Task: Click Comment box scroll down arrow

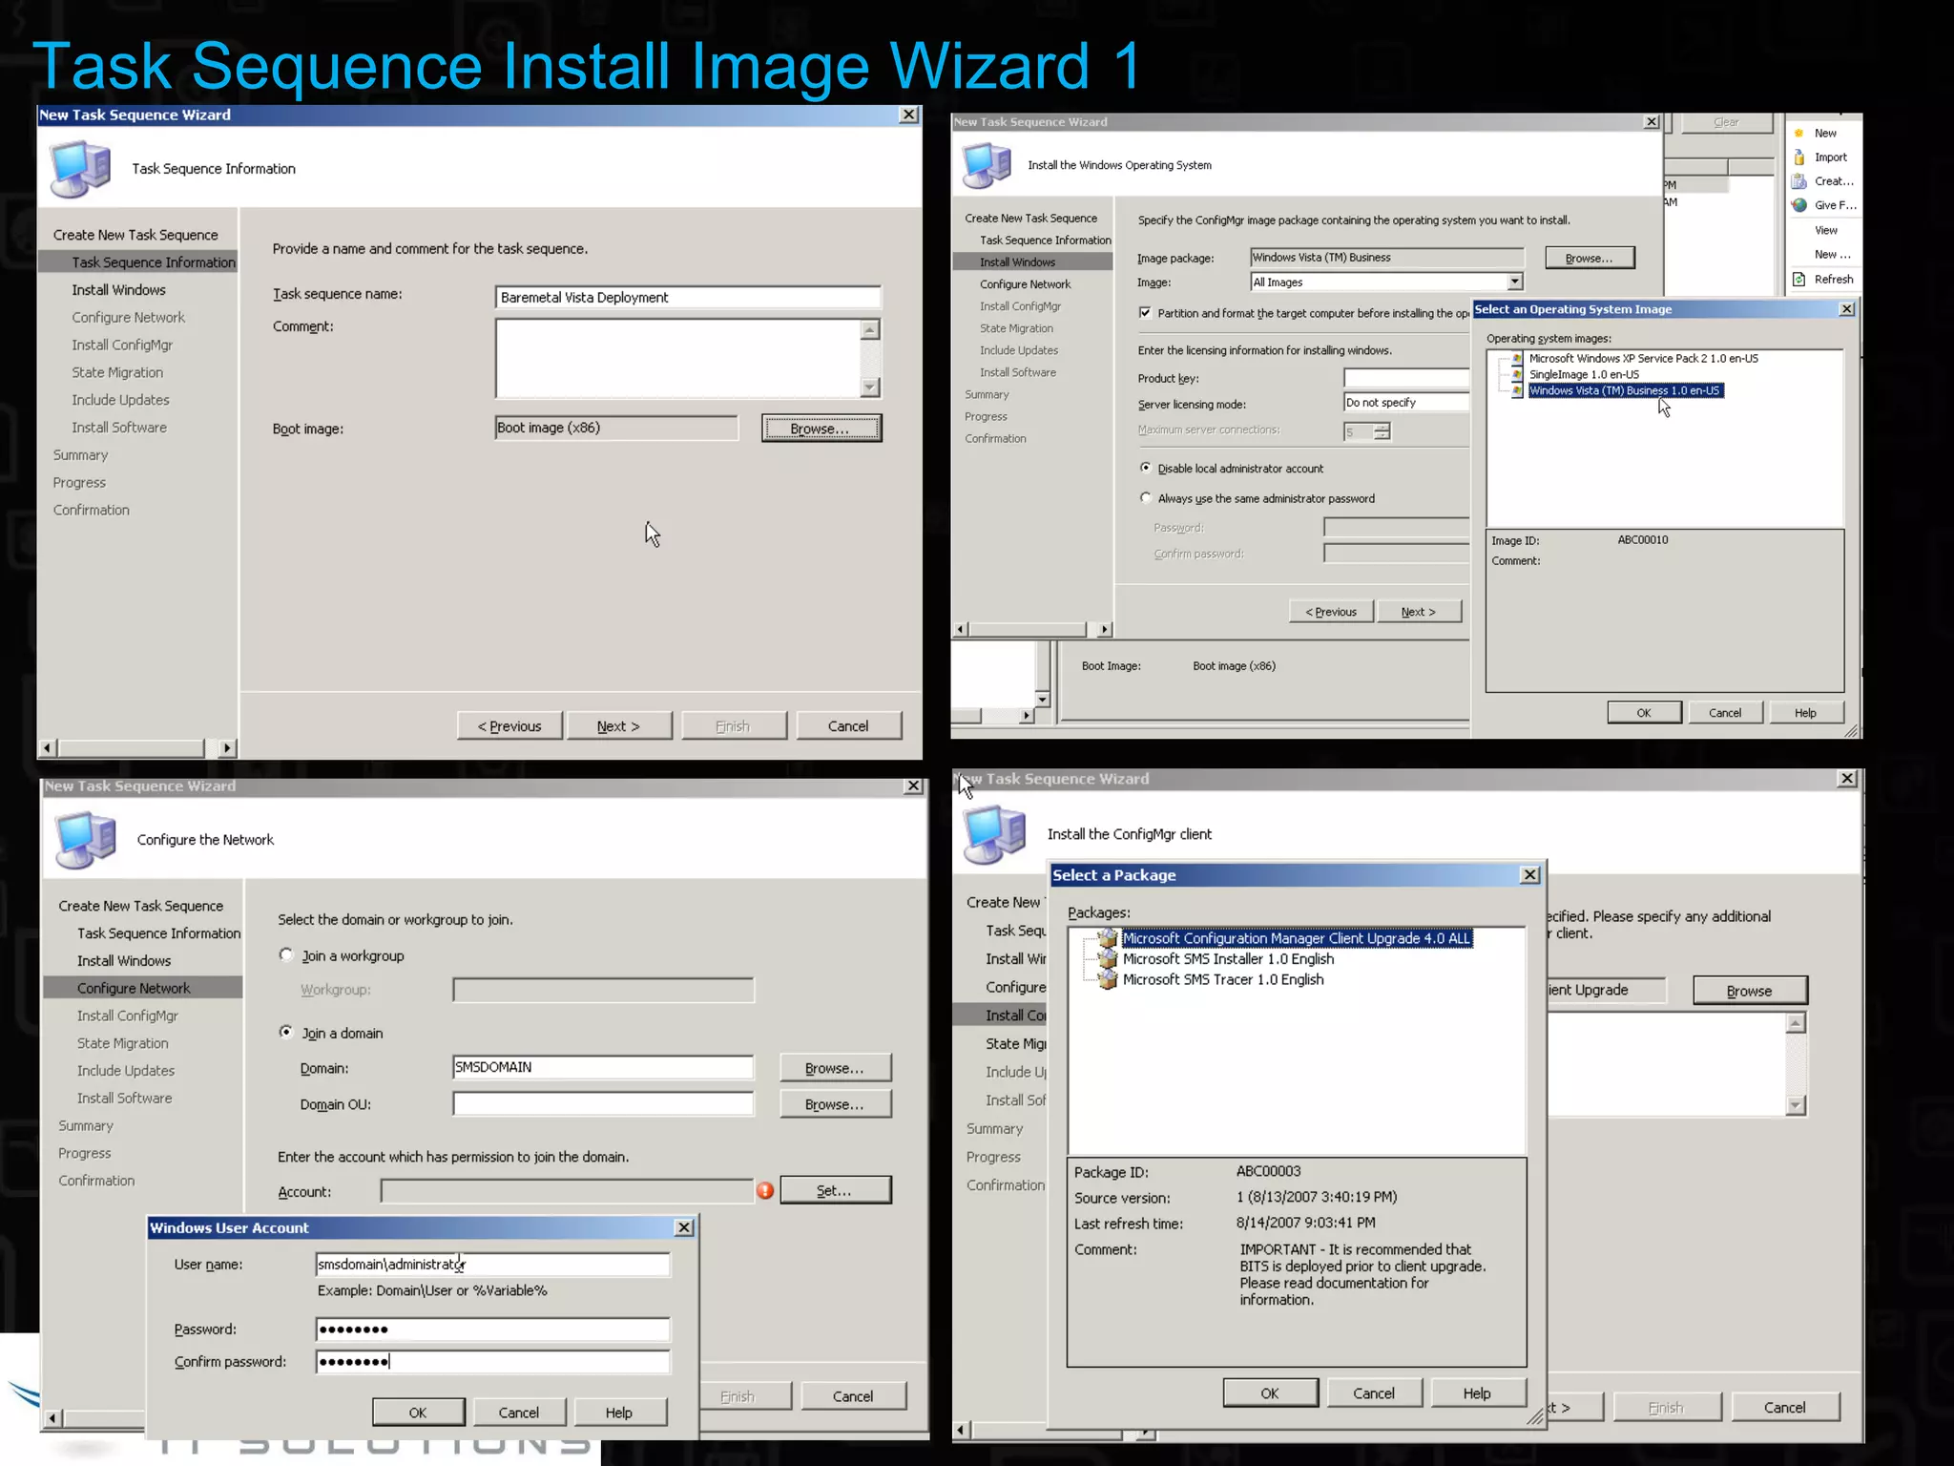Action: point(869,387)
